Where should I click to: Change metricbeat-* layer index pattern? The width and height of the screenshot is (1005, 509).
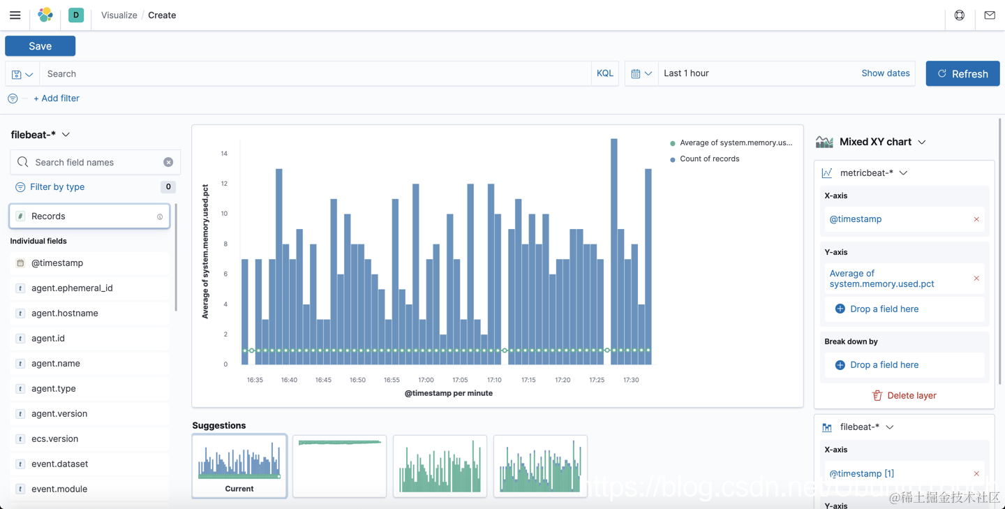pos(874,173)
